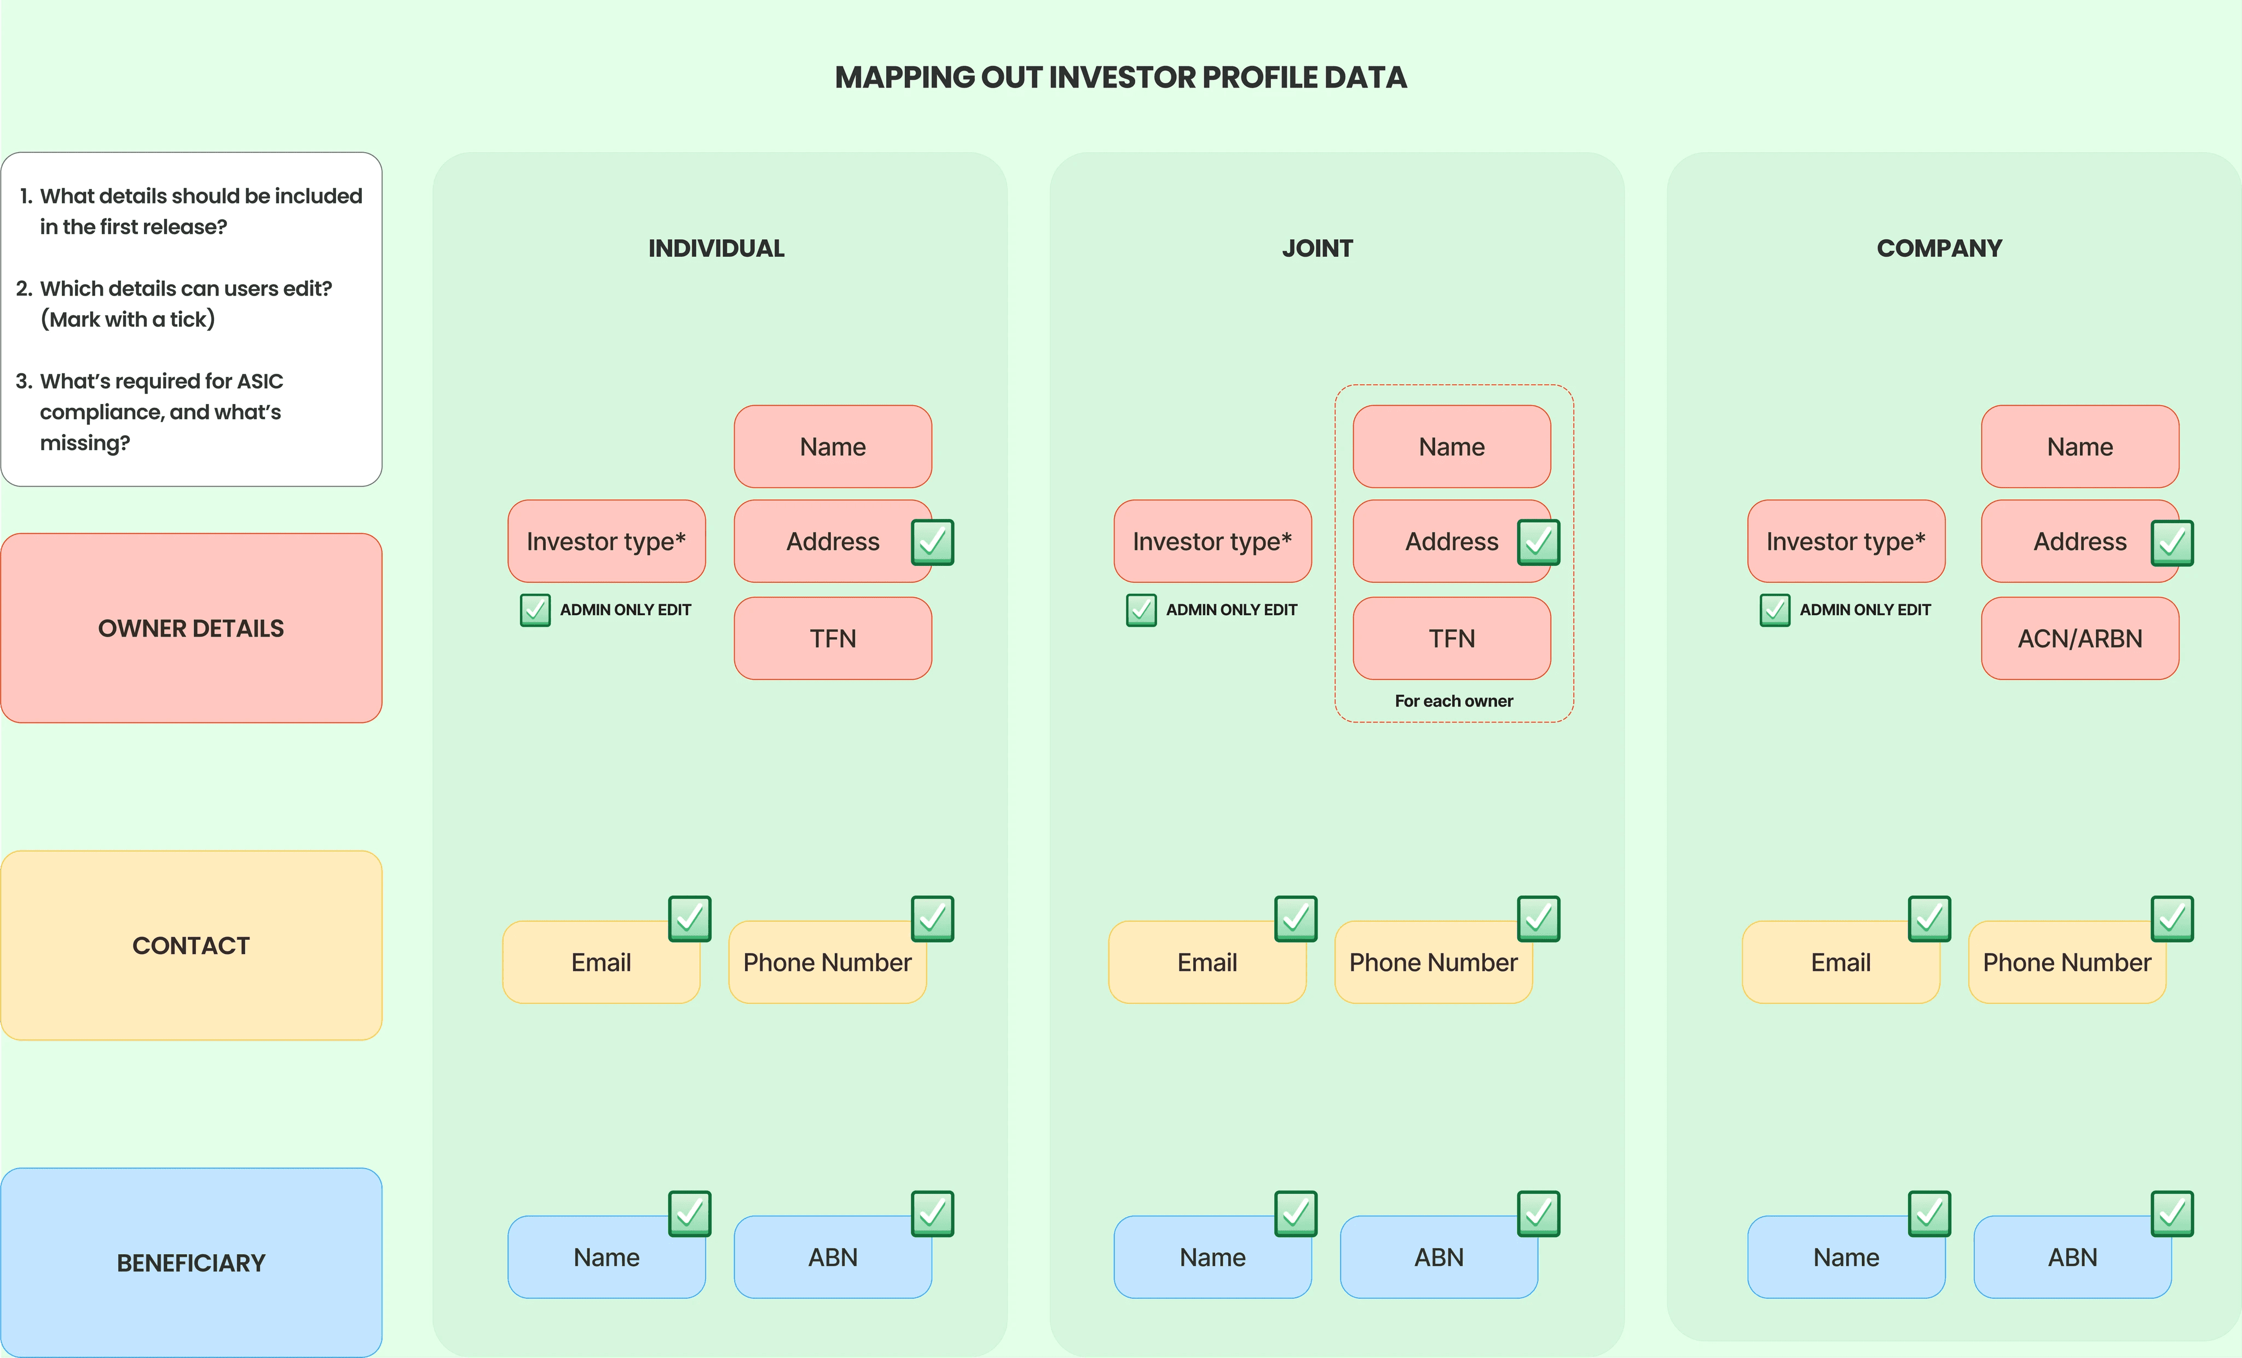Viewport: 2242px width, 1358px height.
Task: Click the questions note box
Action: pyautogui.click(x=191, y=319)
